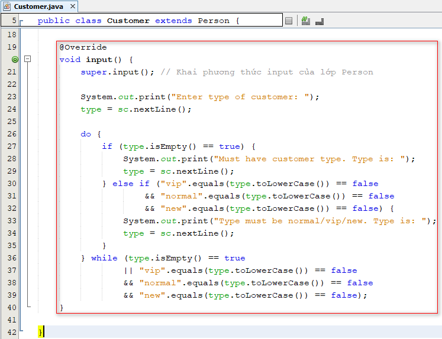Click the "new" string on line 32
Screen dimensions: 442x339
(x=173, y=208)
